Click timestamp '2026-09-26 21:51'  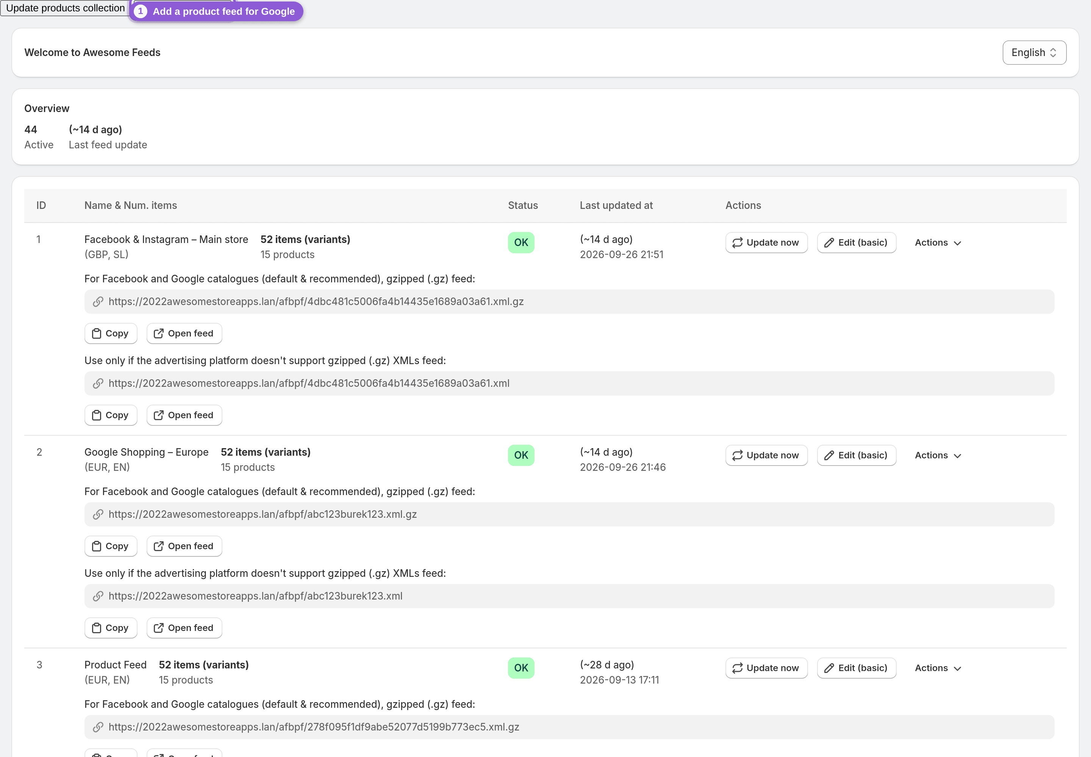622,255
